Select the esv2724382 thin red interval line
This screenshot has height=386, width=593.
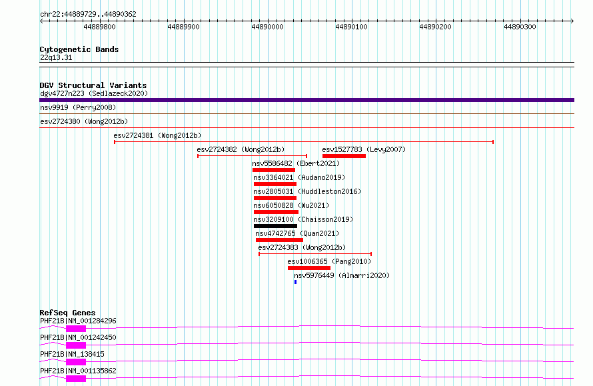[253, 156]
